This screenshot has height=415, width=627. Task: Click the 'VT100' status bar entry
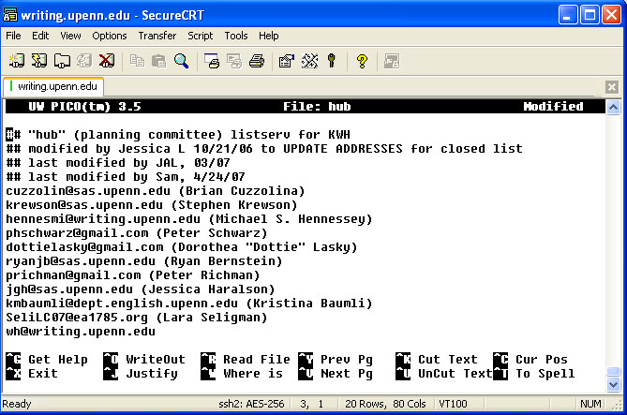tap(453, 404)
